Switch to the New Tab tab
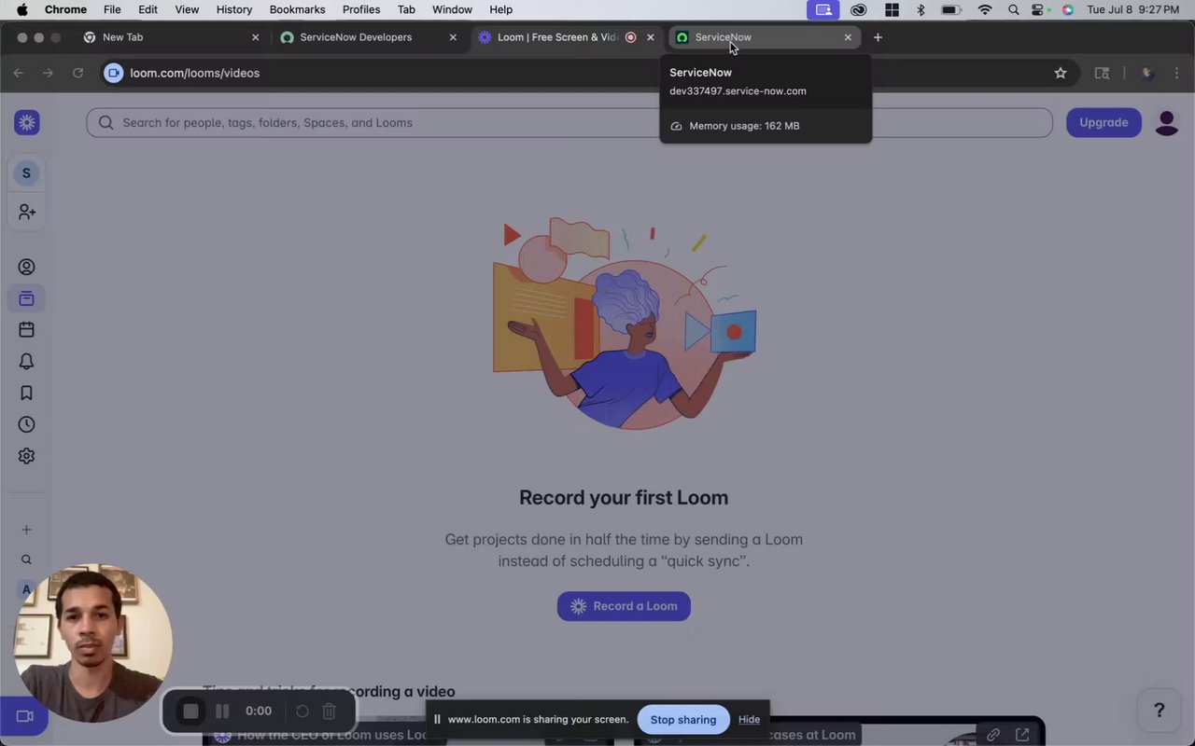The image size is (1195, 746). [172, 37]
